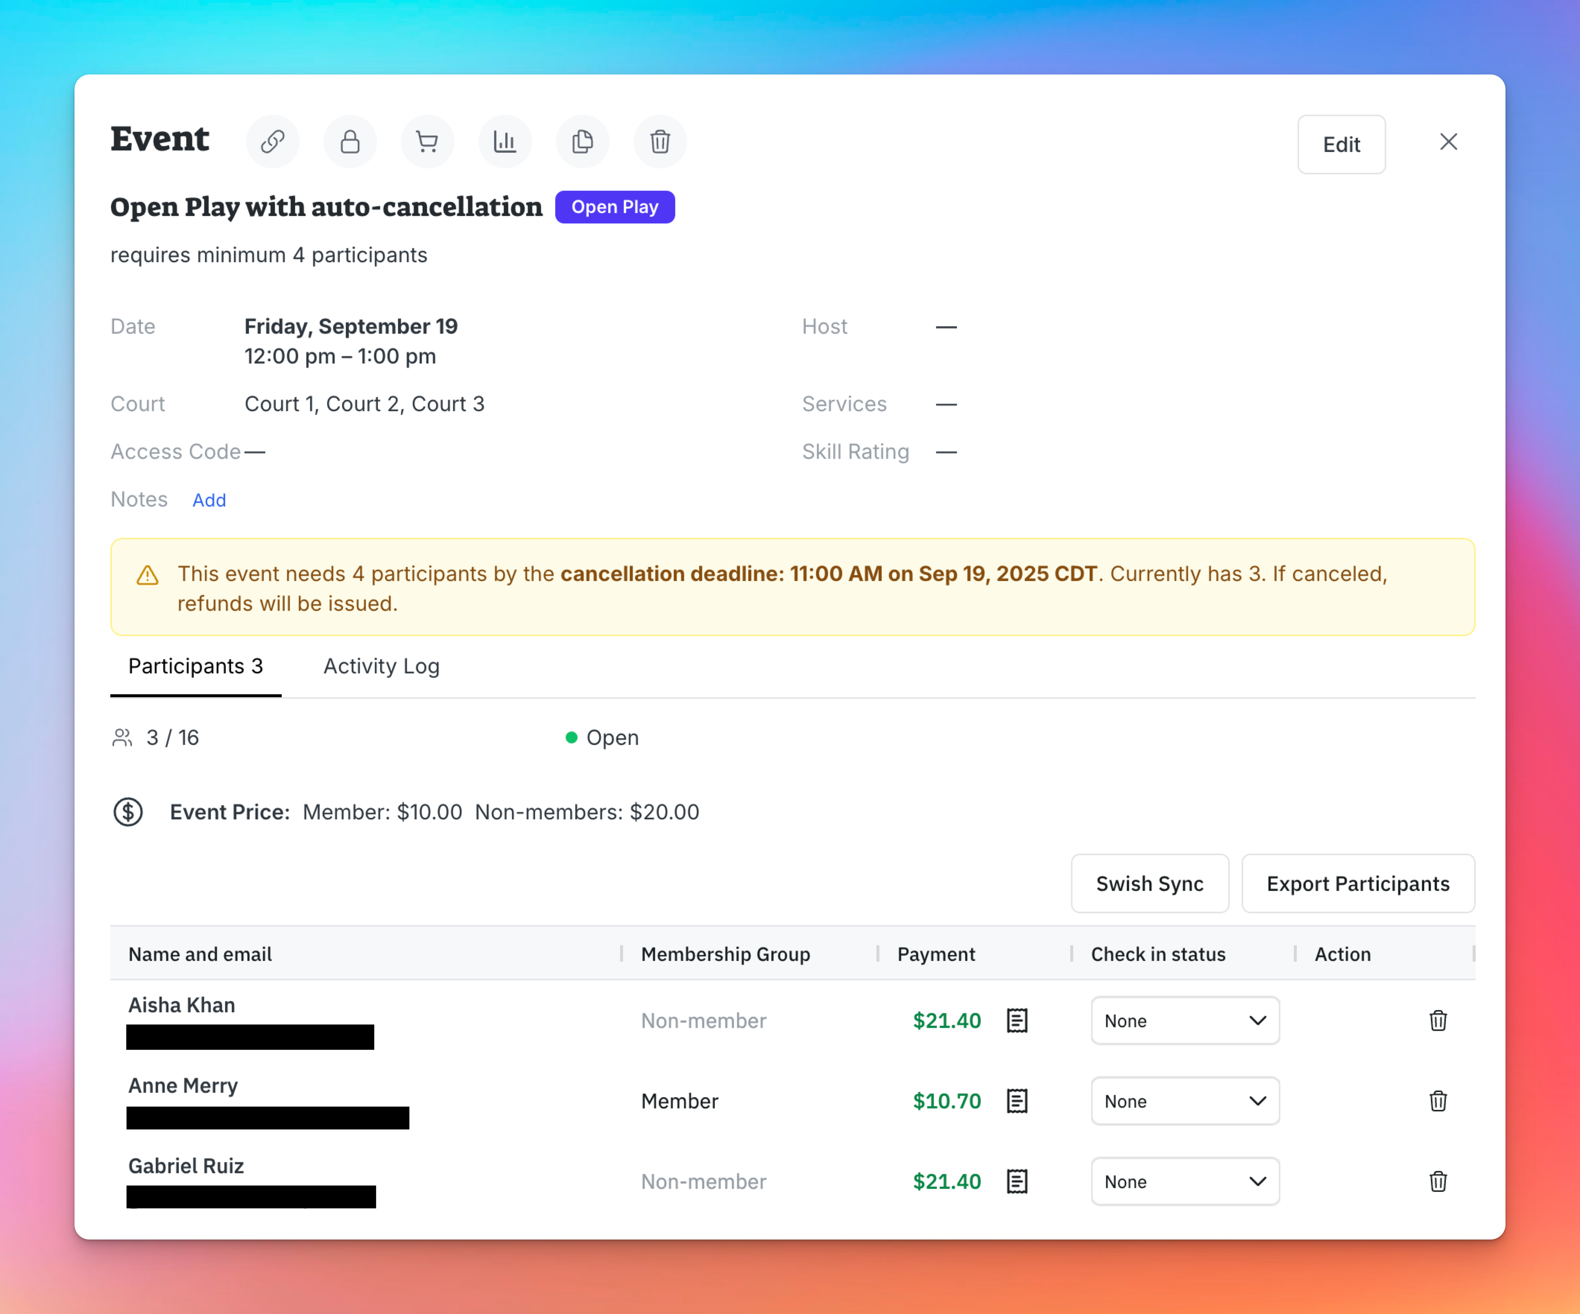Click the green Open status dot
Screen dimensions: 1580x1314
pyautogui.click(x=571, y=737)
